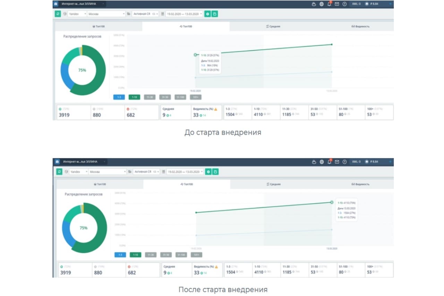This screenshot has height=296, width=444.
Task: Click globe icon in the 'До старта внедрения' header bar
Action: point(322,4)
